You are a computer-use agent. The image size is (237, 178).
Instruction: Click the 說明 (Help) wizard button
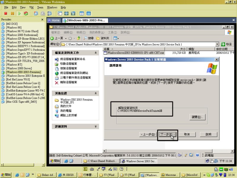coord(209,134)
